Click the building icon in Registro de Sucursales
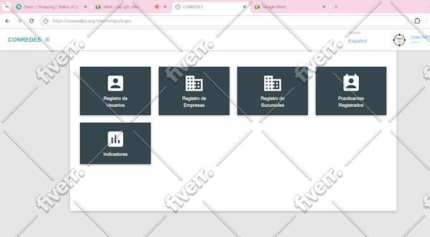The height and width of the screenshot is (237, 430). (273, 83)
